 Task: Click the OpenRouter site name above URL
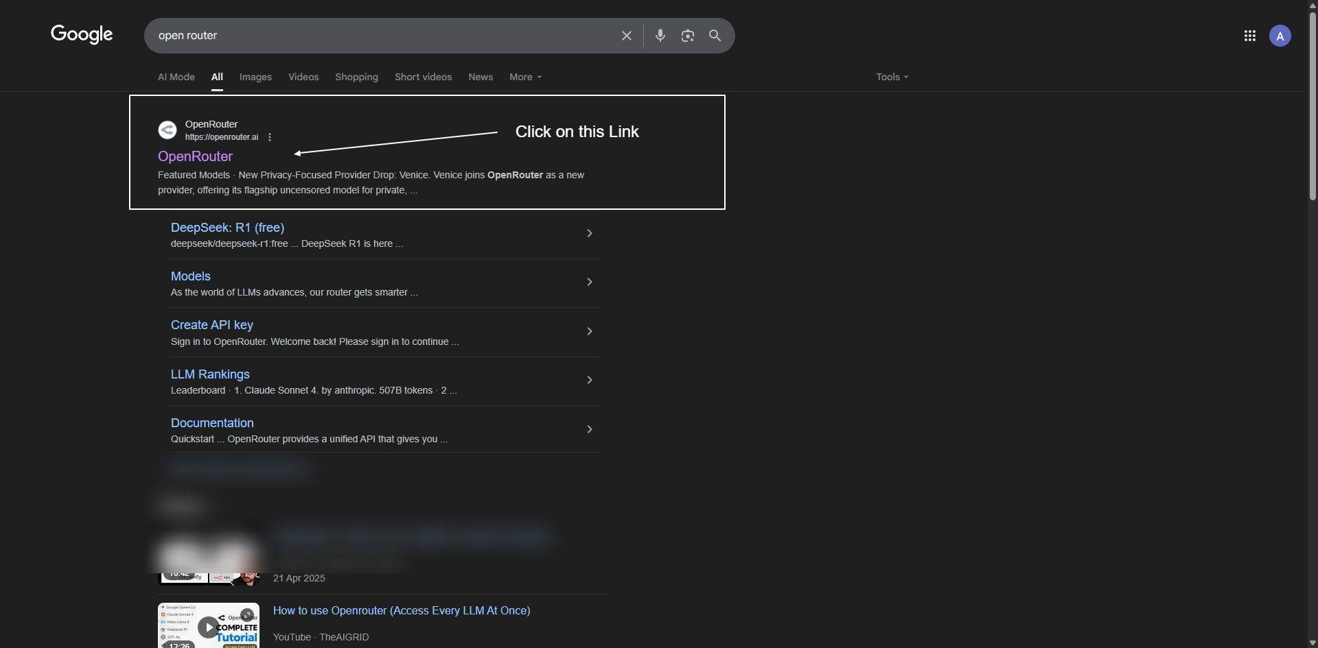(x=211, y=124)
